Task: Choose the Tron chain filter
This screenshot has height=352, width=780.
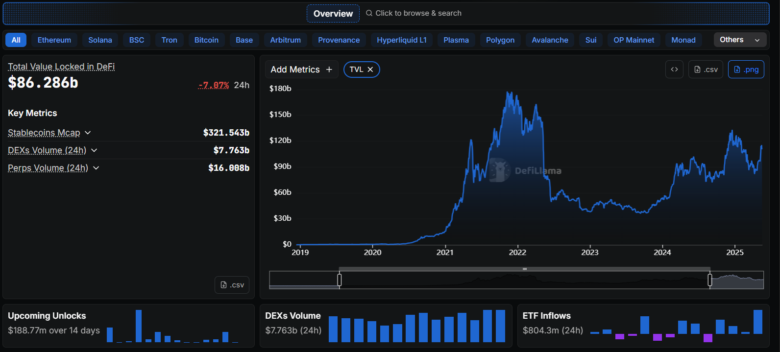Action: (x=170, y=40)
